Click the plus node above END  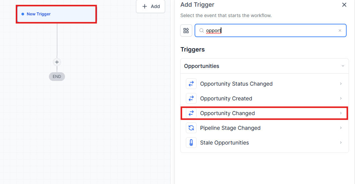(57, 62)
